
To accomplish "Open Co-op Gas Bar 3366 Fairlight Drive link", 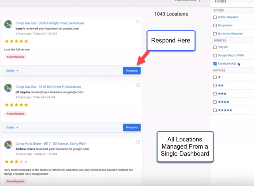I will pos(50,23).
